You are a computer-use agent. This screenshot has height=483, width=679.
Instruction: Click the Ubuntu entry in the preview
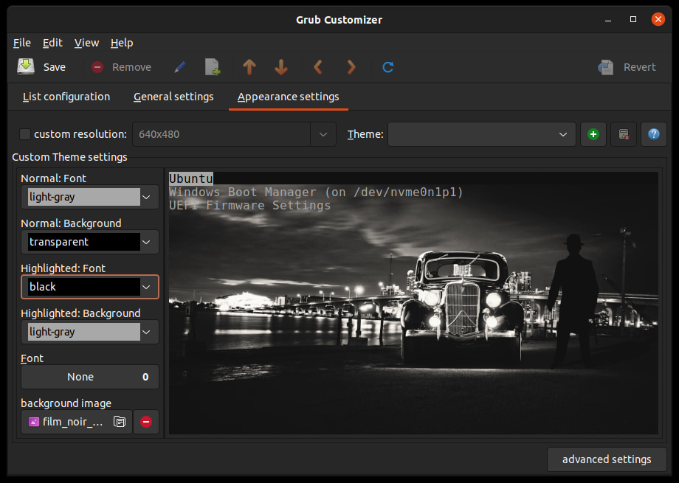(191, 178)
